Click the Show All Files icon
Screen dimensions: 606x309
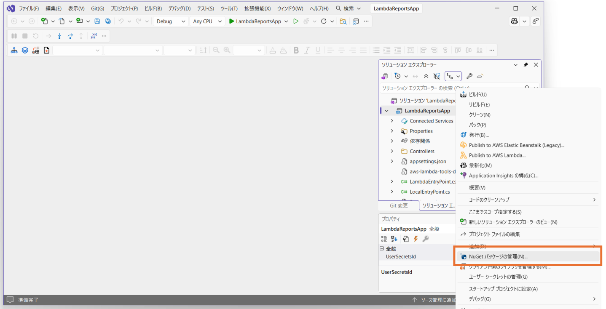click(437, 76)
